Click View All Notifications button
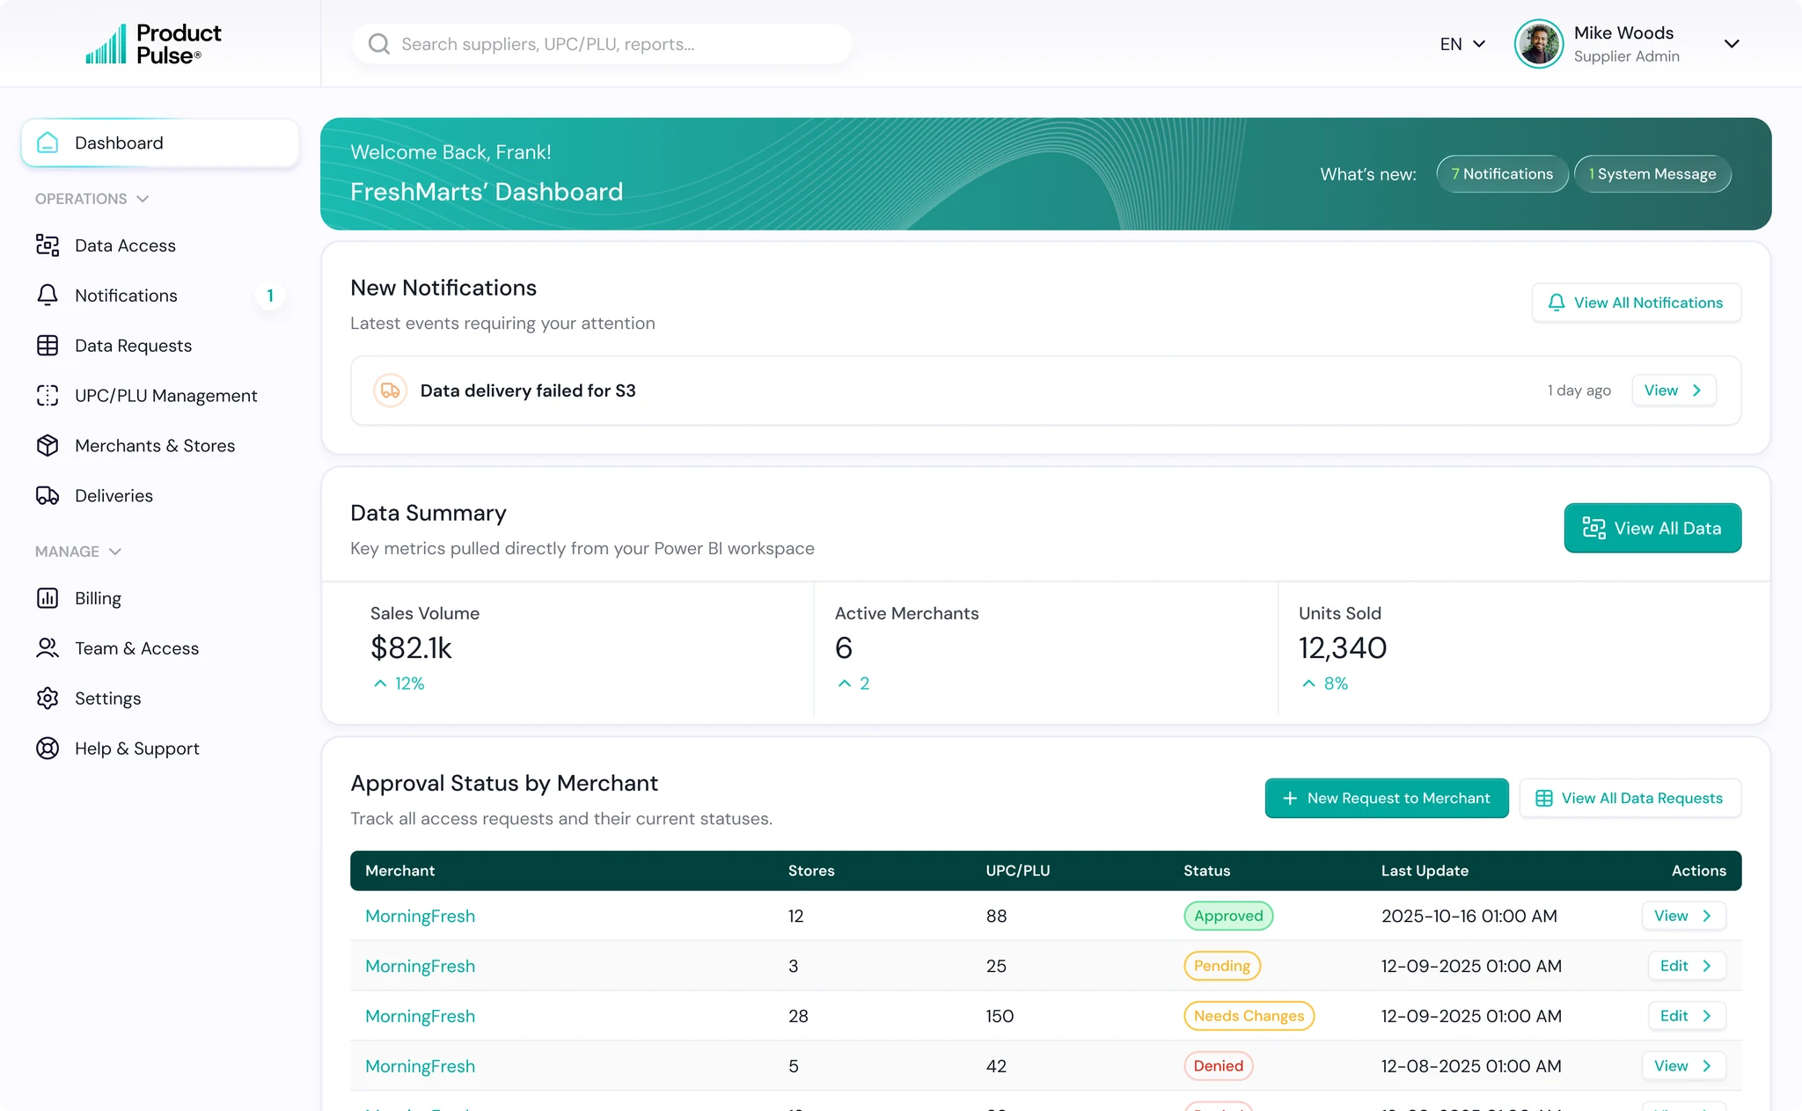This screenshot has width=1802, height=1111. click(1636, 303)
